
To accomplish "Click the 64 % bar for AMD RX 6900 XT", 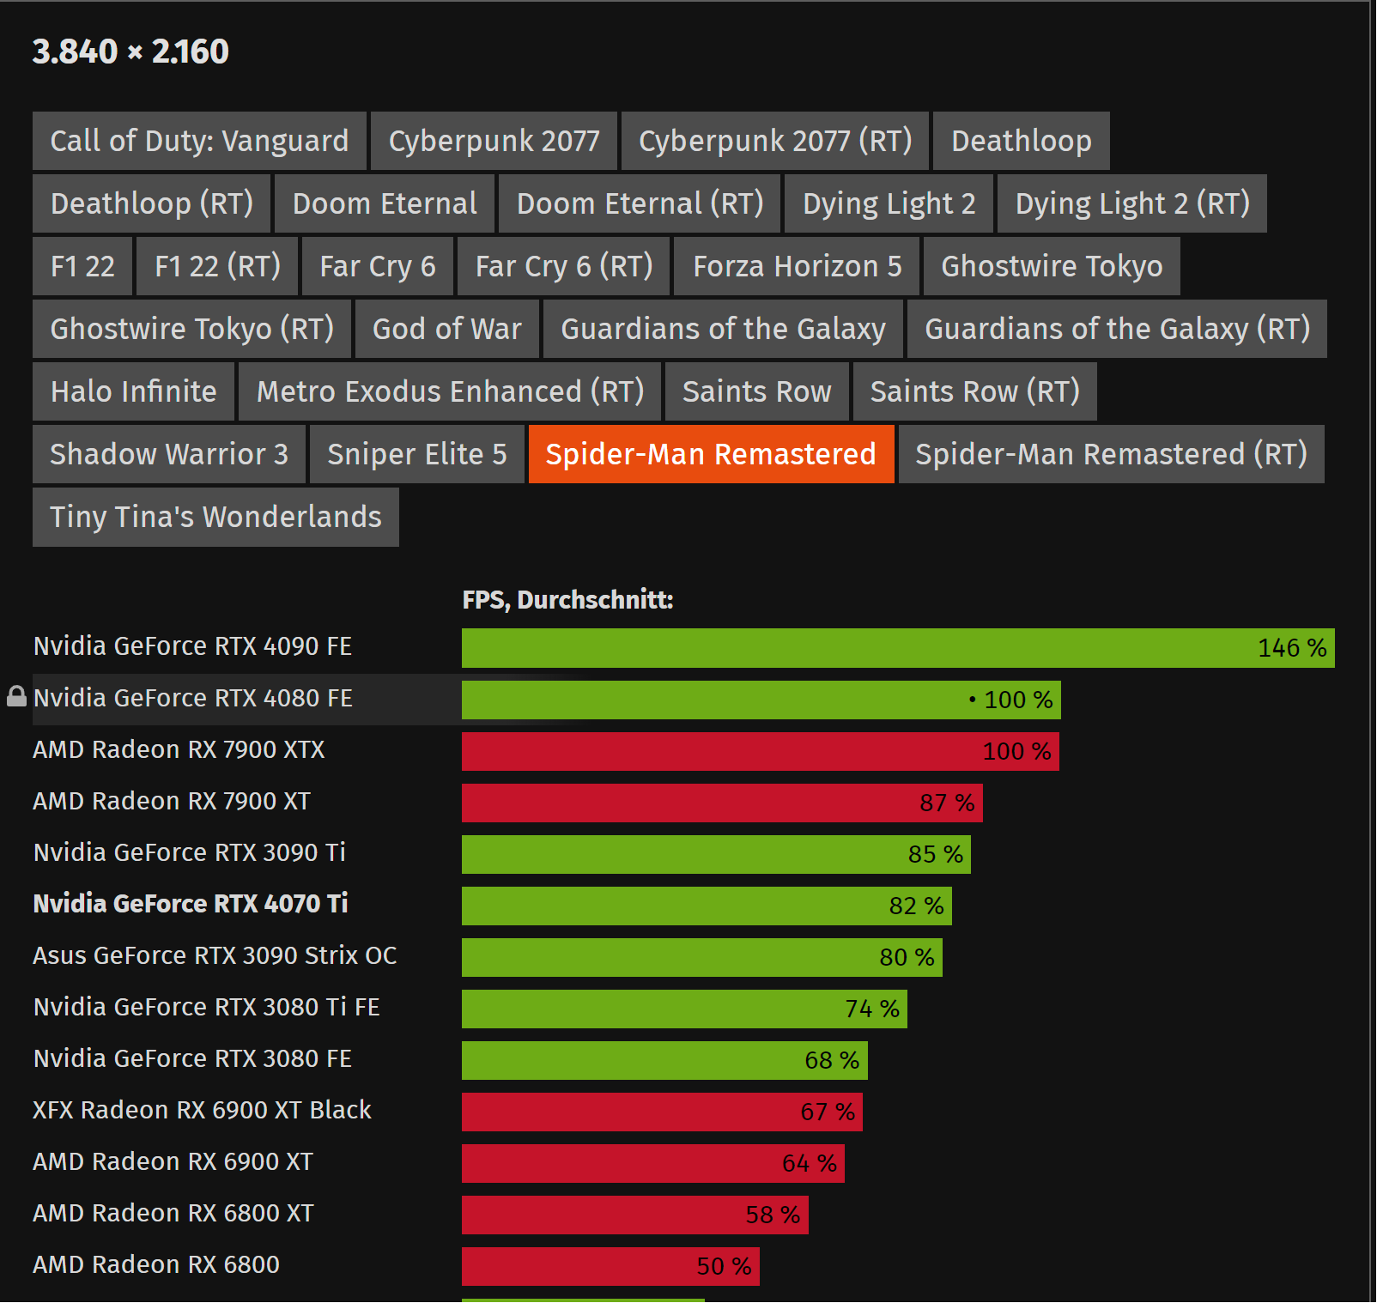I will [x=653, y=1163].
